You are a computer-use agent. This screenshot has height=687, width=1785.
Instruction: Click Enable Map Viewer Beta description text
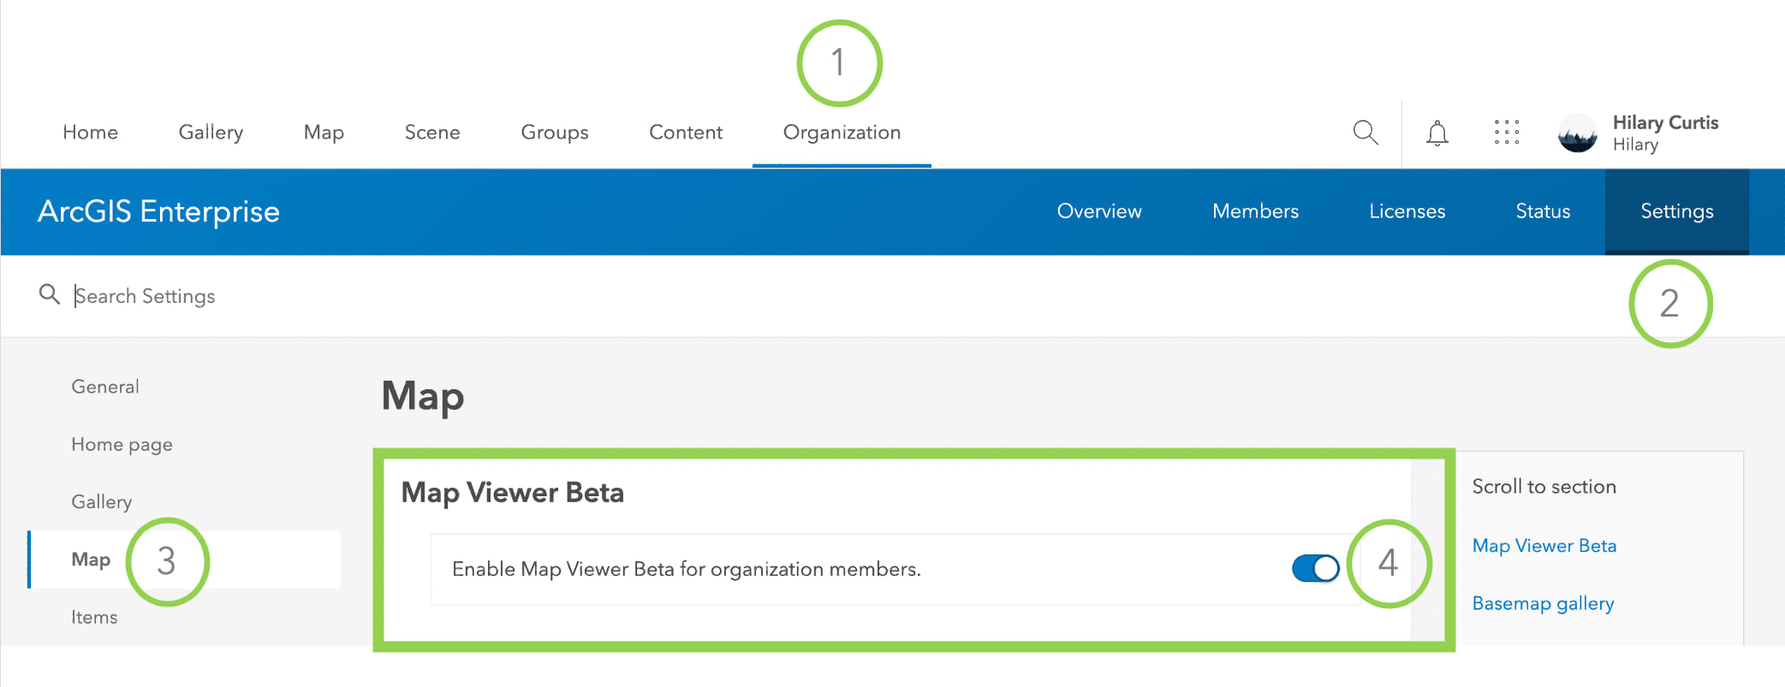pos(686,569)
